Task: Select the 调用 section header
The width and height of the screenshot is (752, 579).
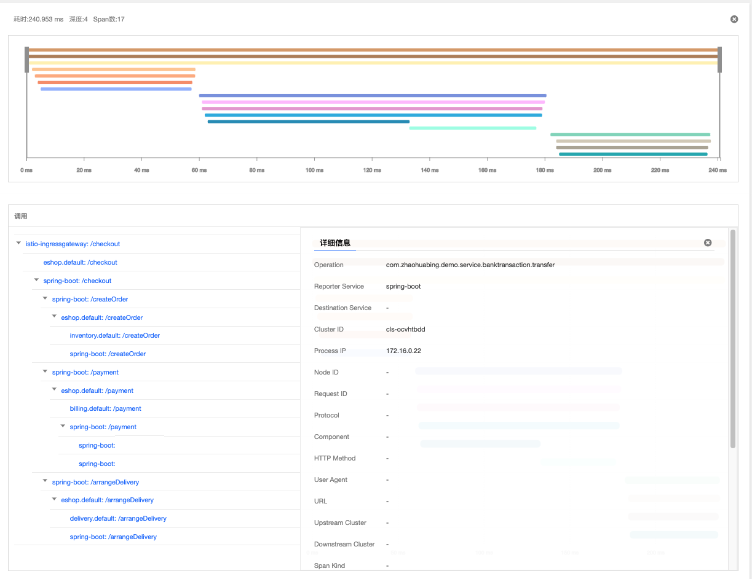Action: click(21, 216)
